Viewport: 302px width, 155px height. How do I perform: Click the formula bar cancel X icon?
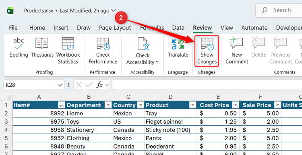point(79,85)
